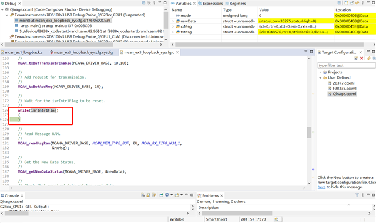Switch to Registers tab
Image resolution: width=376 pixels, height=223 pixels.
tap(236, 4)
